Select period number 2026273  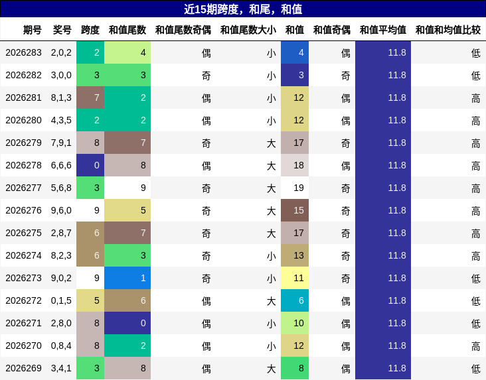pos(23,278)
